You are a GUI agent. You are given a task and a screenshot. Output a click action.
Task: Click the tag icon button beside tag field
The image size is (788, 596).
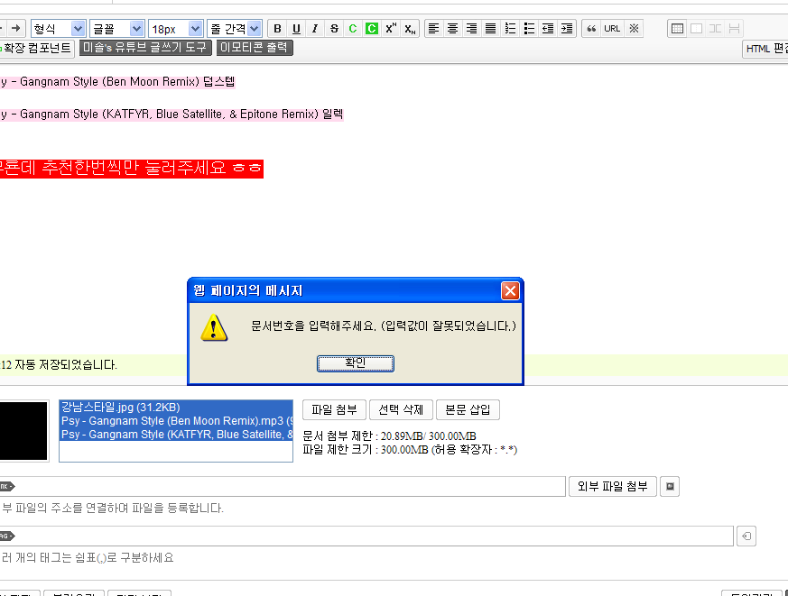746,536
